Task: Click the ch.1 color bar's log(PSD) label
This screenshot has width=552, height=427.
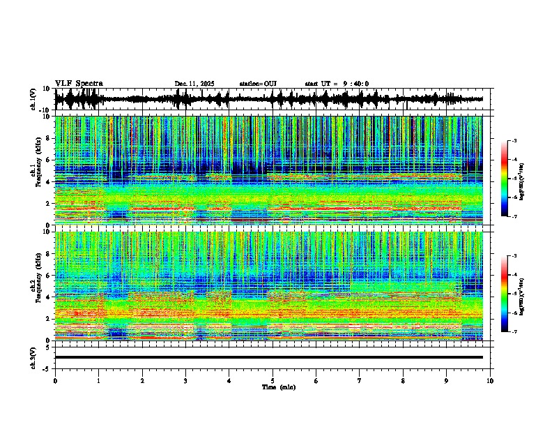Action: pos(522,182)
